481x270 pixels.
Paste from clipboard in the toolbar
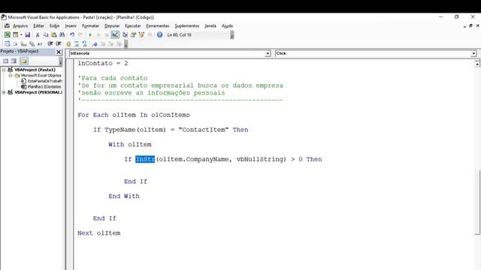[x=54, y=35]
